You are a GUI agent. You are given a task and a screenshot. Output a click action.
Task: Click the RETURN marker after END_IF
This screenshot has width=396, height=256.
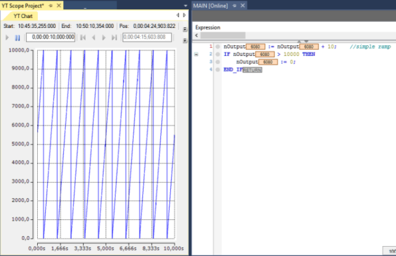(x=252, y=70)
